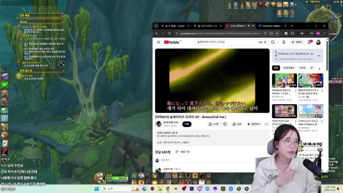
Task: Open the 음악여행 티비 channel link
Action: pos(171,123)
